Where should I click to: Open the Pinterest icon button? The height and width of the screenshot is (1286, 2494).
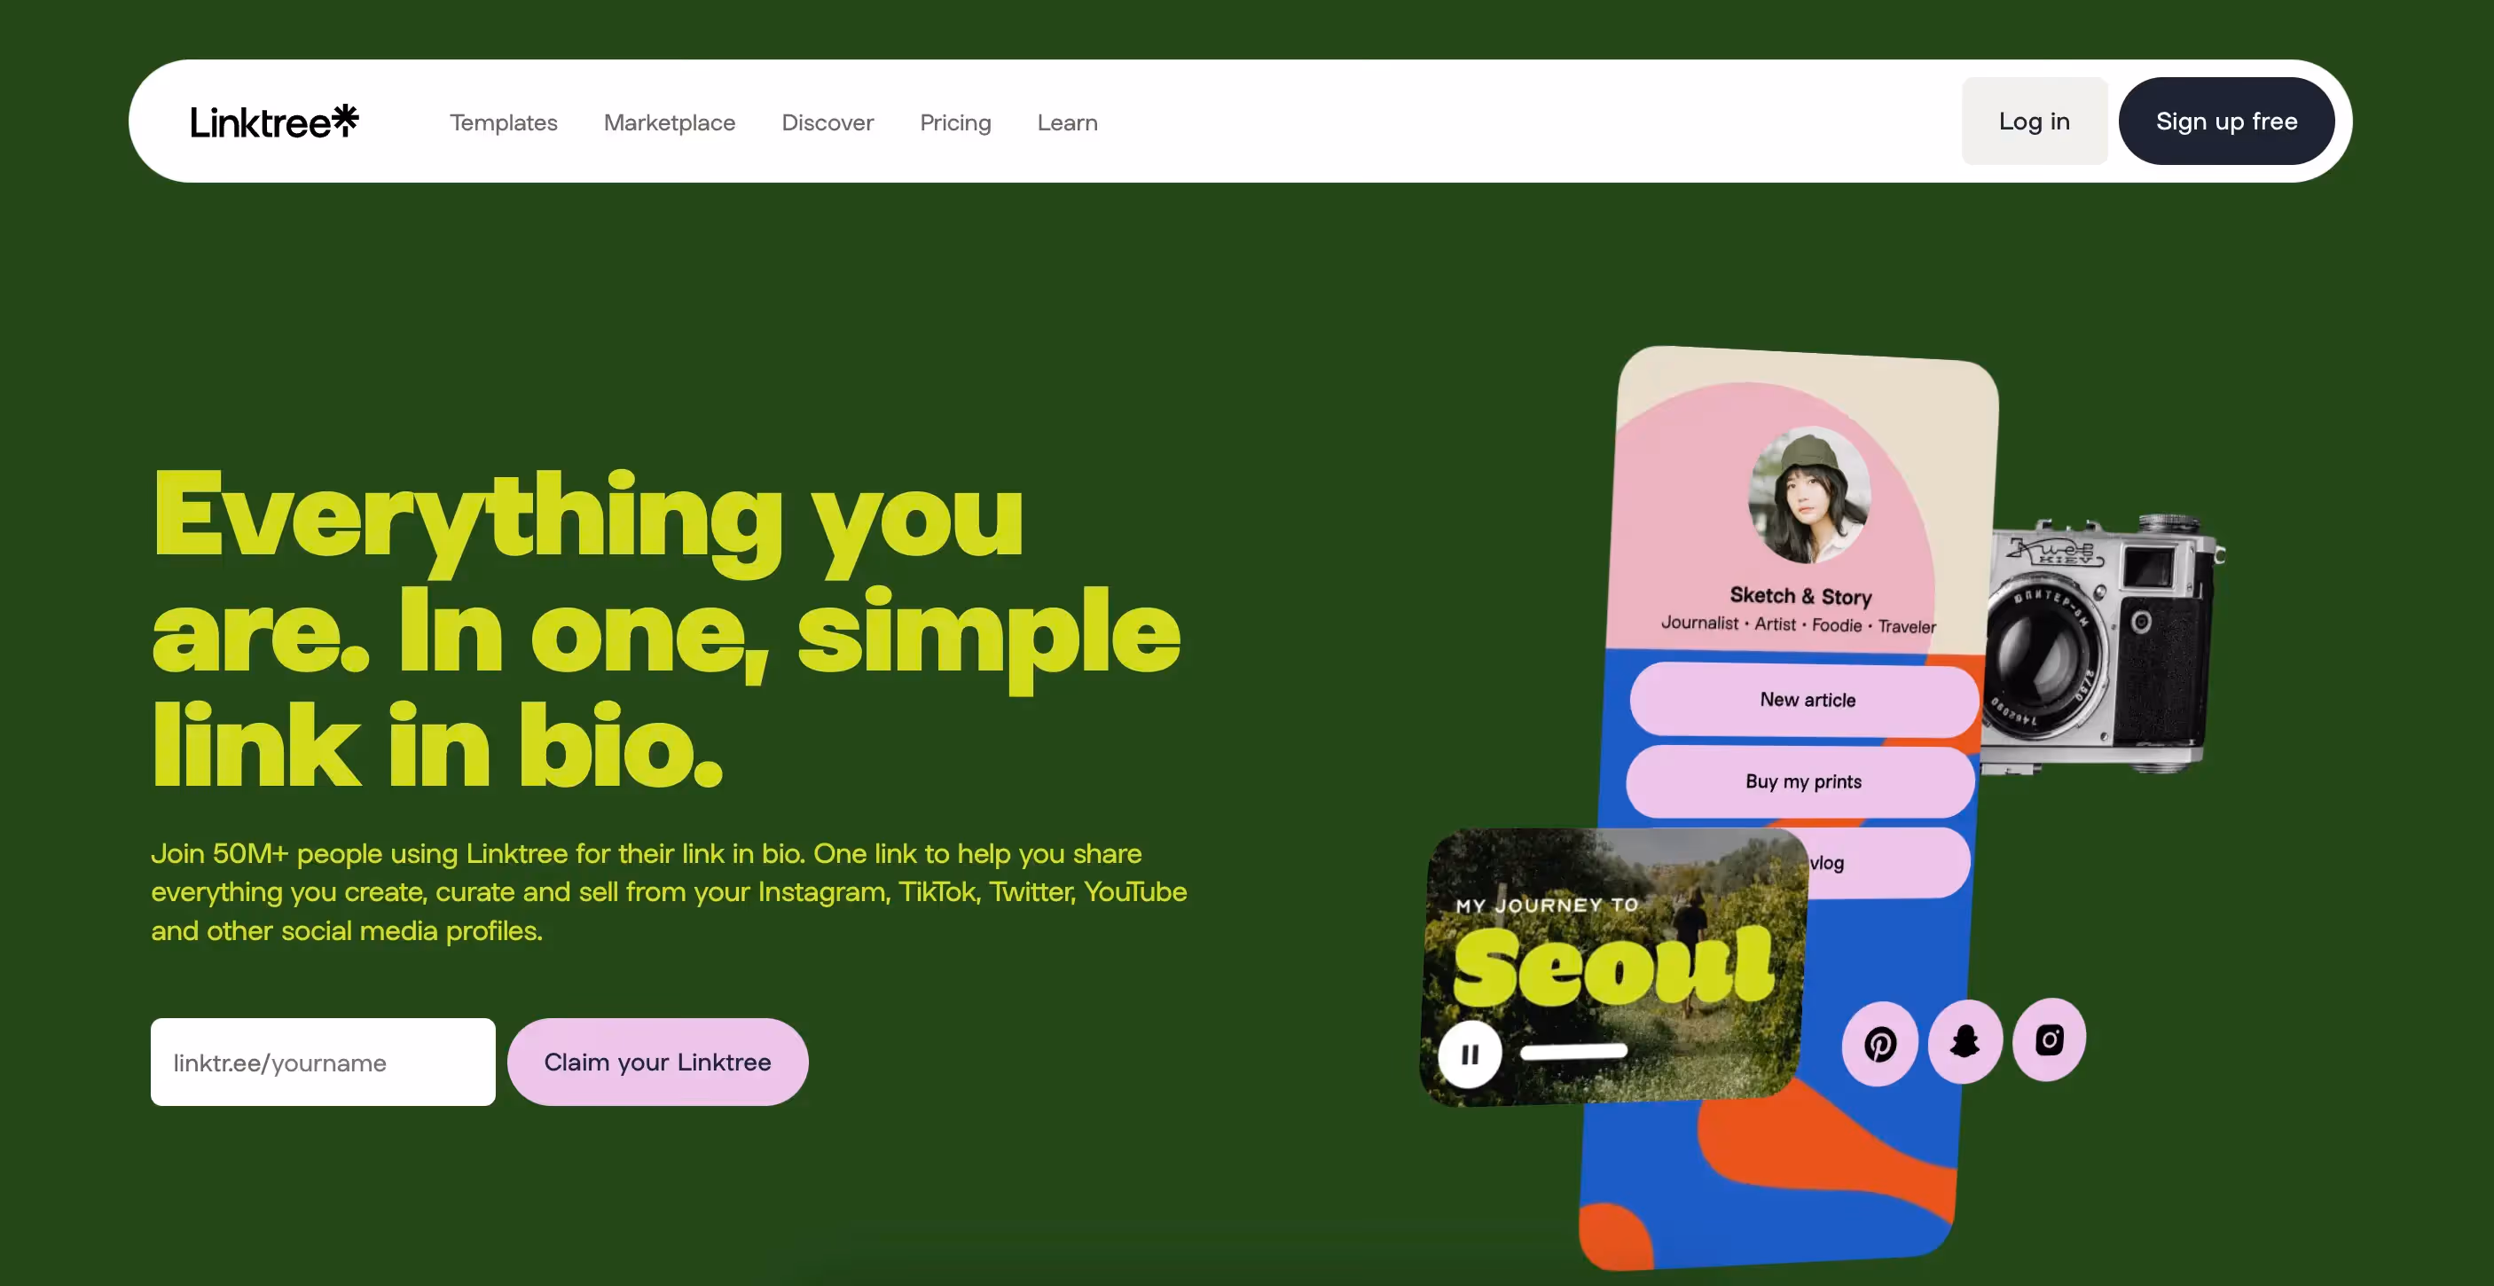click(1879, 1044)
